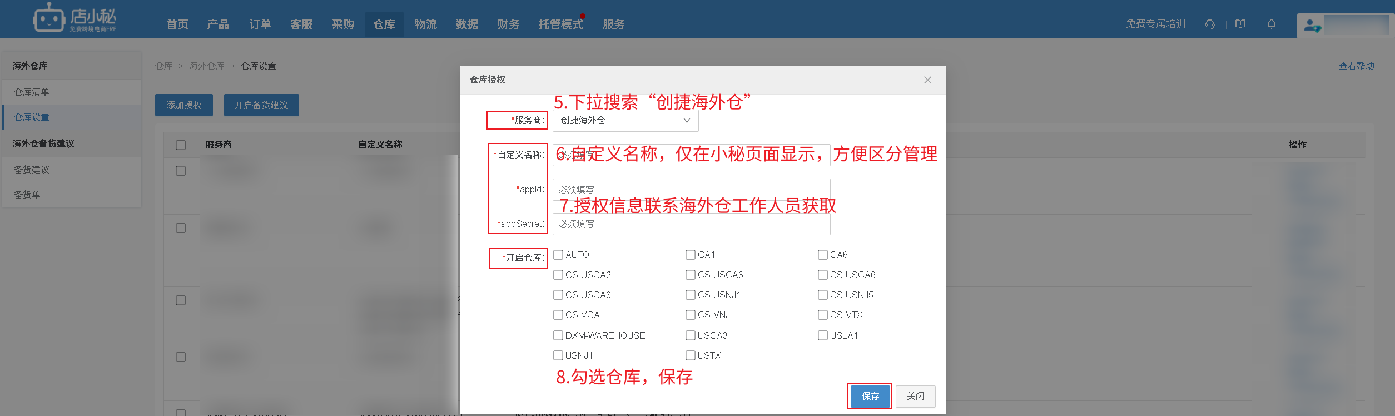
Task: Select 仓库清单 in the sidebar
Action: 32,92
